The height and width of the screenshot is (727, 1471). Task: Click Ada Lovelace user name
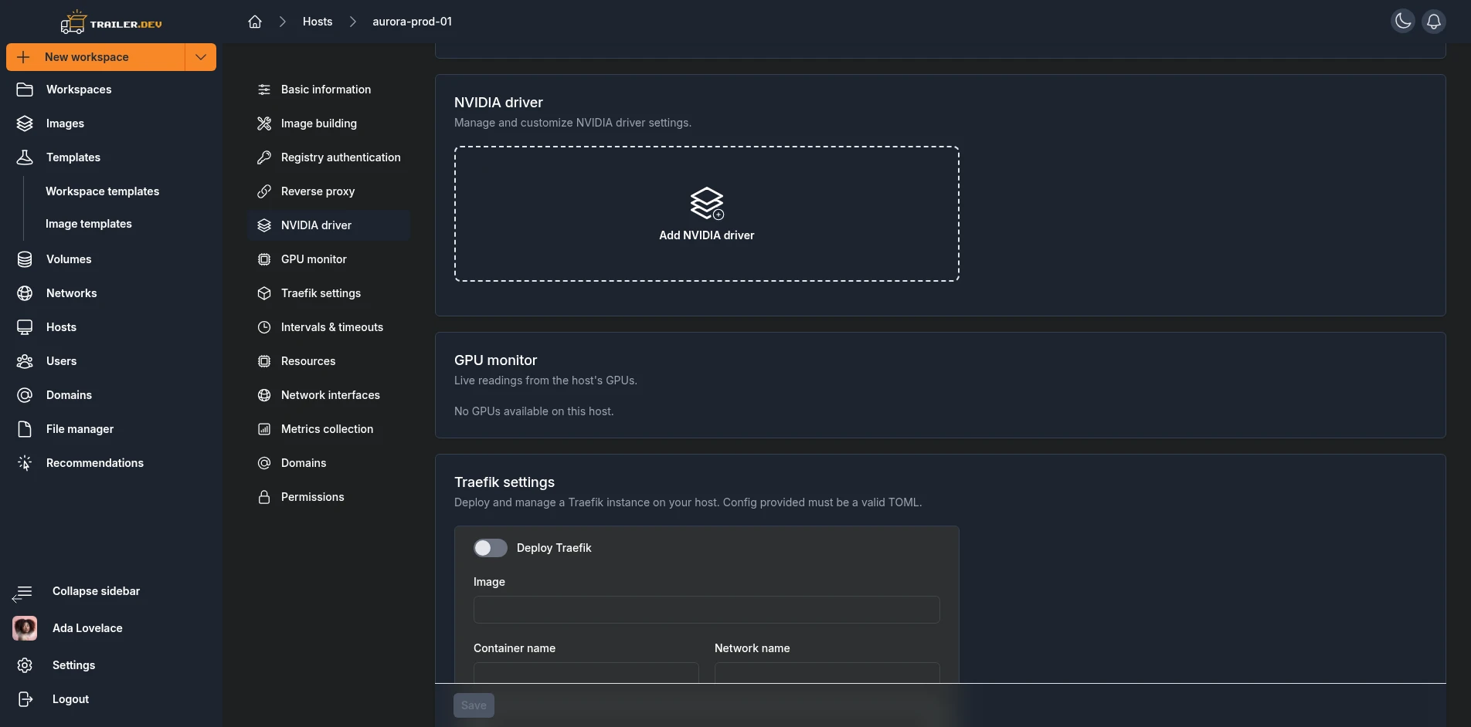[87, 628]
